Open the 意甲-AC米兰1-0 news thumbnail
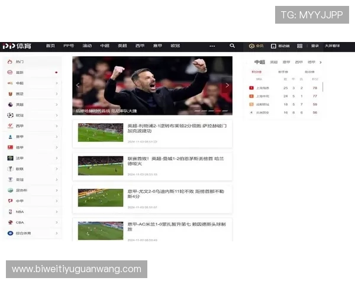355x284 pixels. (x=101, y=230)
